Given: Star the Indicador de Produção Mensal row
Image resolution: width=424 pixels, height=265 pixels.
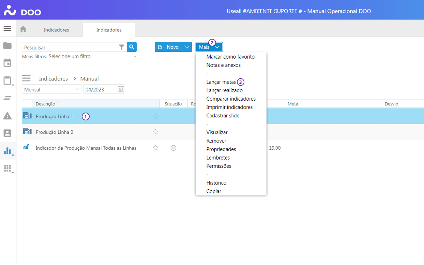Looking at the screenshot, I should pos(155,148).
